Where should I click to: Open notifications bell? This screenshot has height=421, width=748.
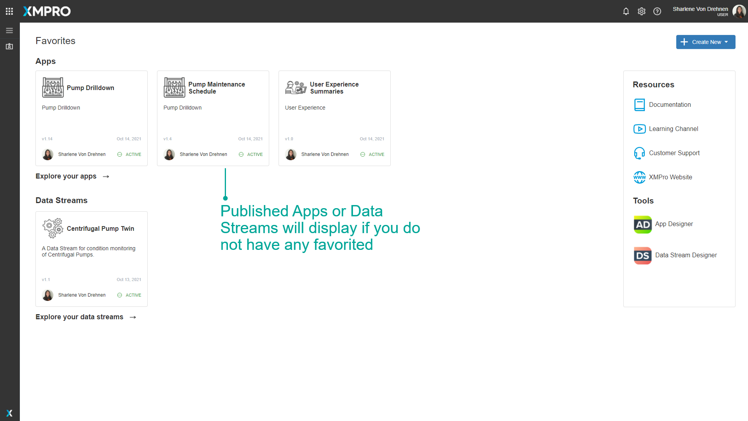pos(626,11)
